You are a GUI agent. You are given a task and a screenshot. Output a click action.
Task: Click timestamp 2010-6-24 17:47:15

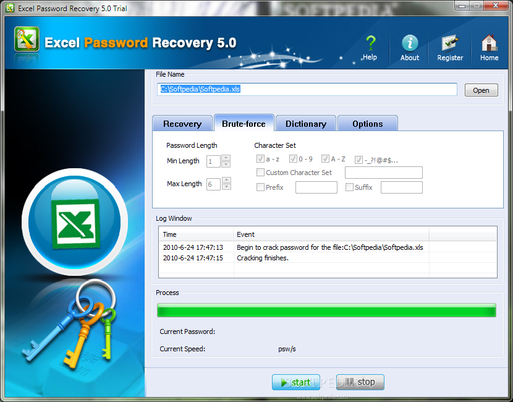point(193,258)
